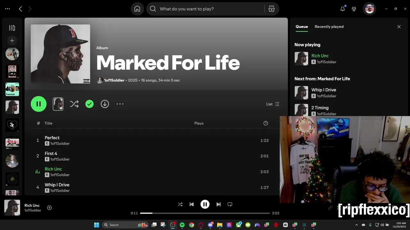
Task: Click the now playing cover at bottom left
Action: (x=12, y=208)
